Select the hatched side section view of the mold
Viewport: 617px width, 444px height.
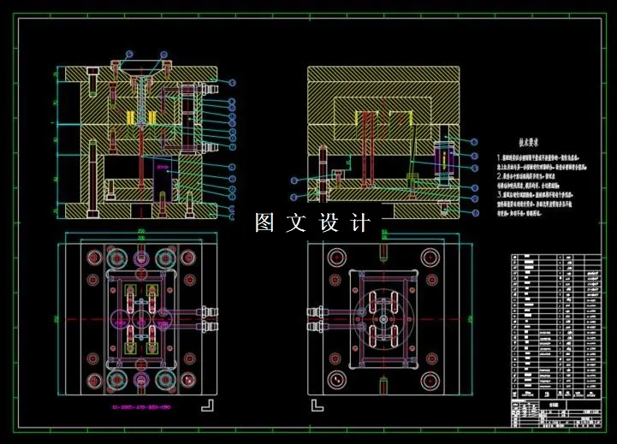pos(383,142)
